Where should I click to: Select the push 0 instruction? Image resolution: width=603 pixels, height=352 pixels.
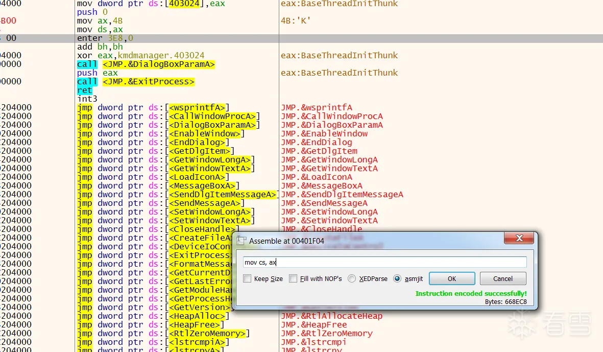click(92, 12)
